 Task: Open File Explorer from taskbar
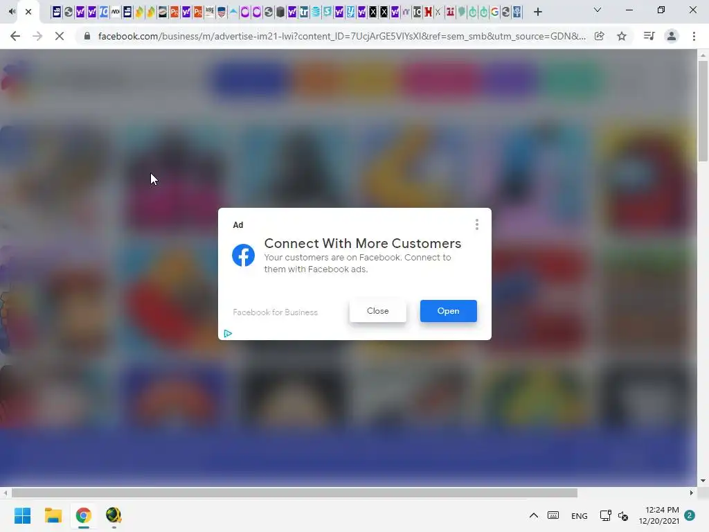[53, 515]
